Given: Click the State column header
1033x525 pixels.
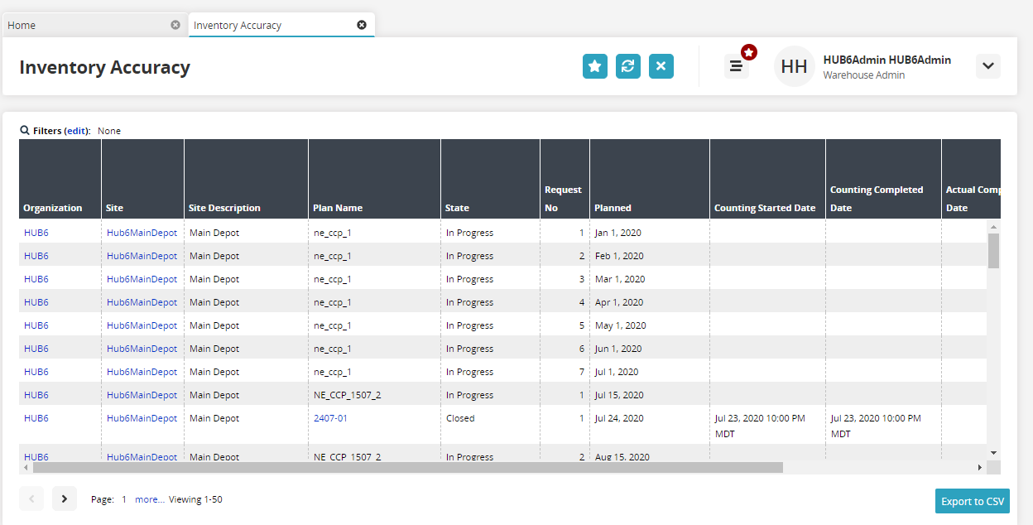Looking at the screenshot, I should pyautogui.click(x=457, y=208).
